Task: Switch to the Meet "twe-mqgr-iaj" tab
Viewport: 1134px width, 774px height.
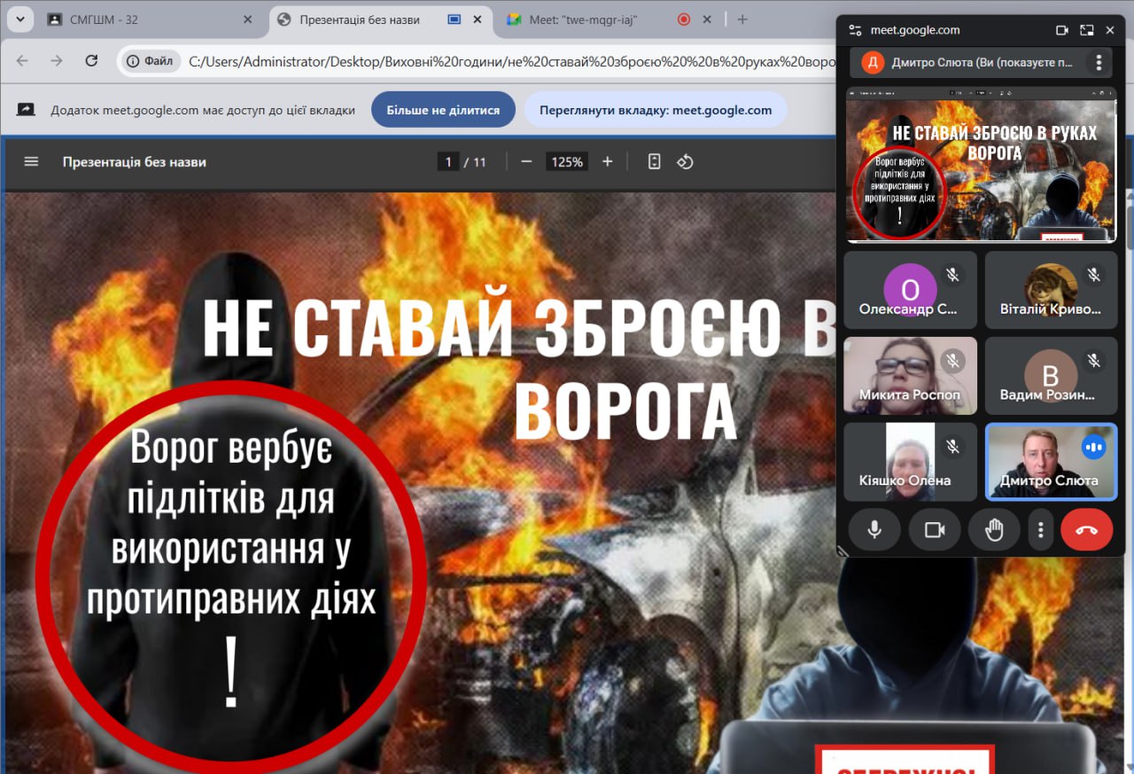Action: click(611, 20)
